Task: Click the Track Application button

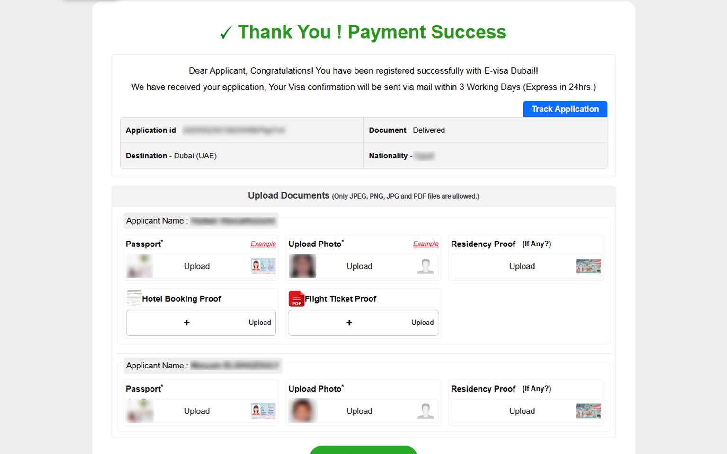Action: [565, 109]
